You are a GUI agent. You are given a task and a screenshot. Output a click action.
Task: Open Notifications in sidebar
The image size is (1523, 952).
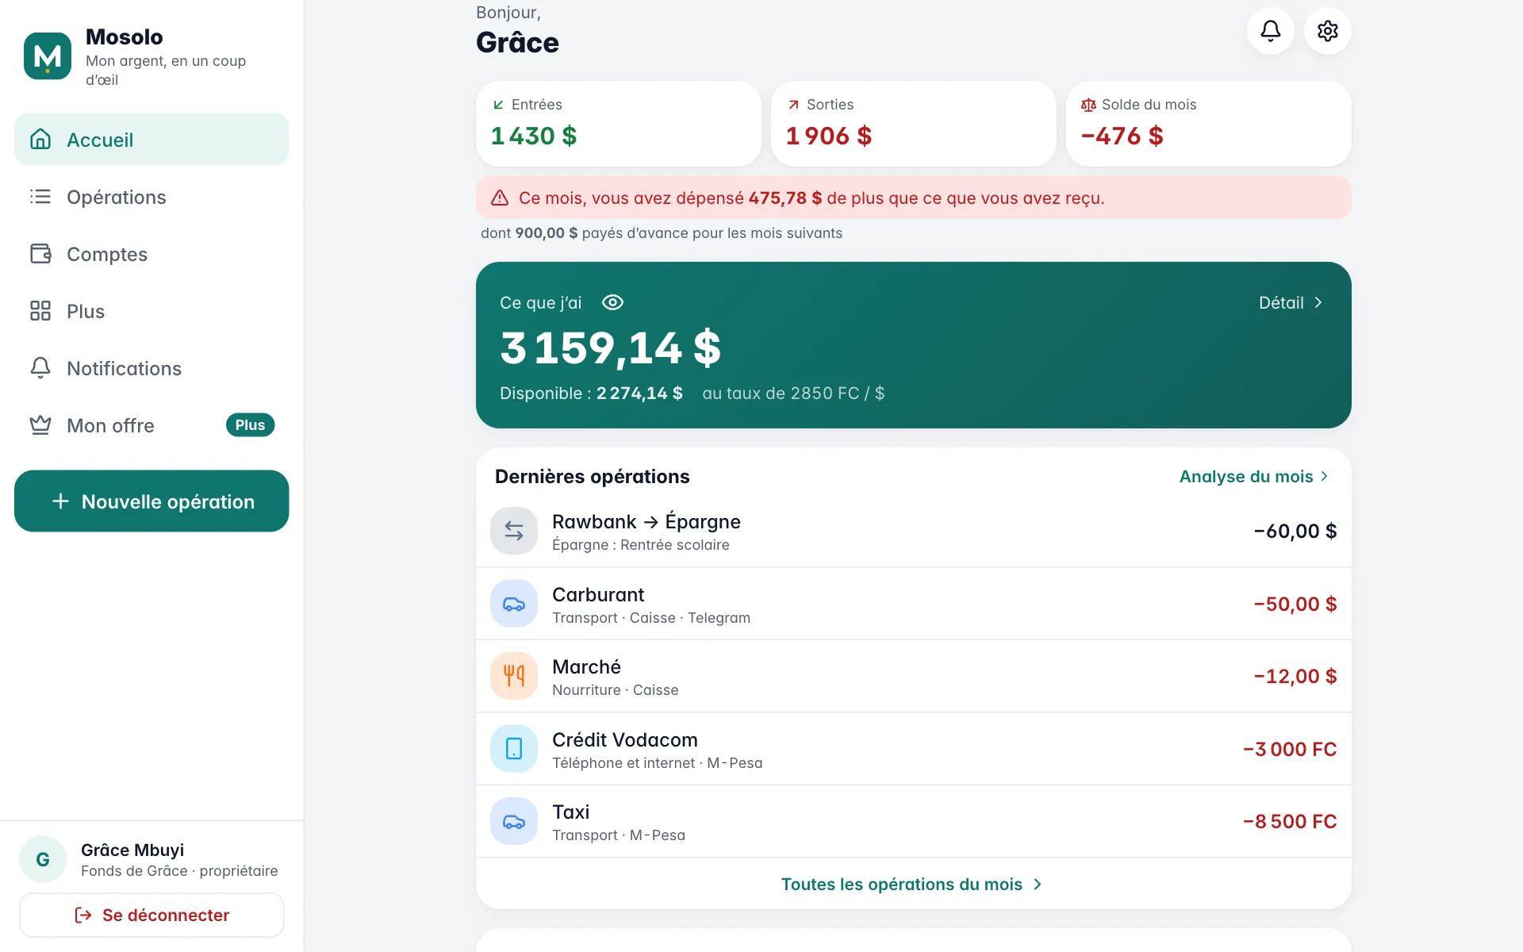[x=152, y=368]
